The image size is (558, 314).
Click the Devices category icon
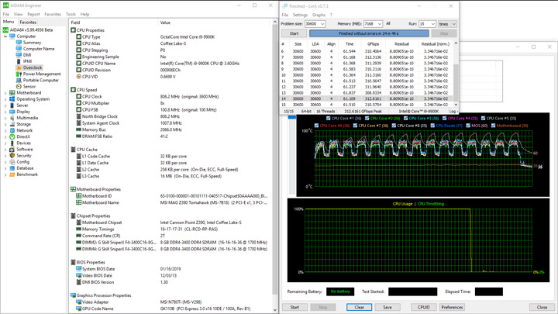click(12, 143)
